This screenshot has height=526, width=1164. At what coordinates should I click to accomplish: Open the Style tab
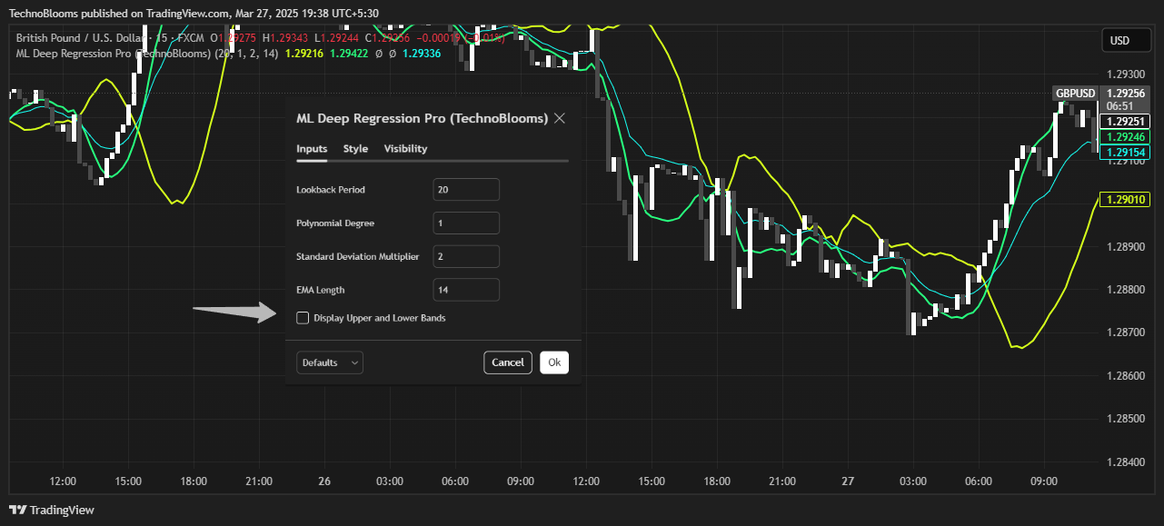coord(355,148)
